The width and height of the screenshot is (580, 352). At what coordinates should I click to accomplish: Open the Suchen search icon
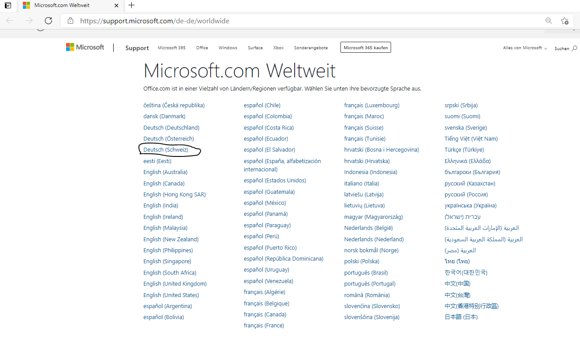point(574,48)
